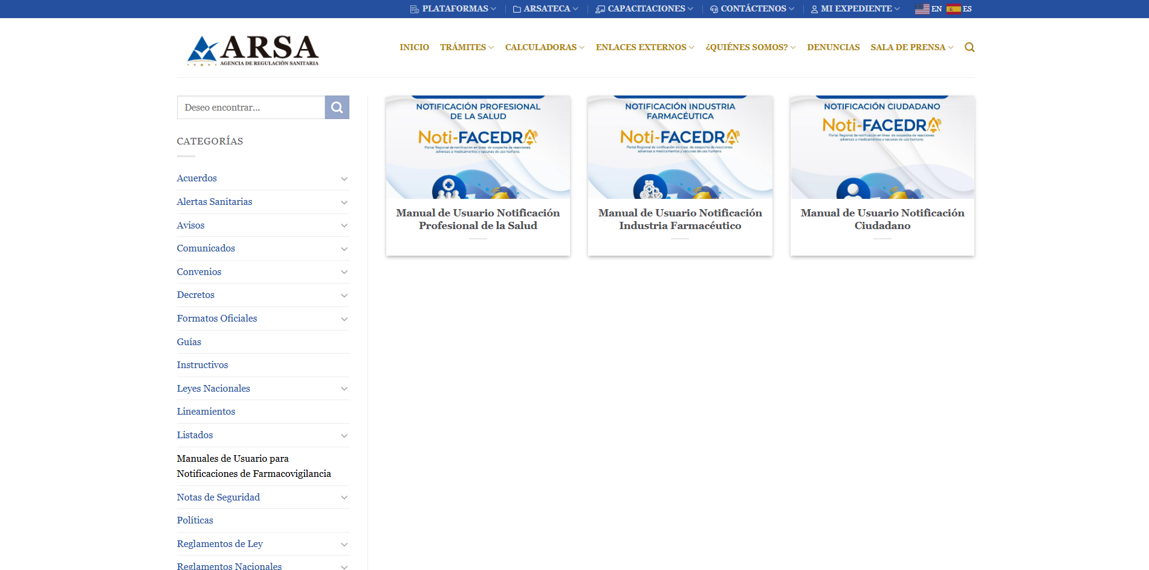This screenshot has height=570, width=1149.
Task: Select Manuales de Usuario para Notificaciones de Farmacovigilancia
Action: pos(254,466)
